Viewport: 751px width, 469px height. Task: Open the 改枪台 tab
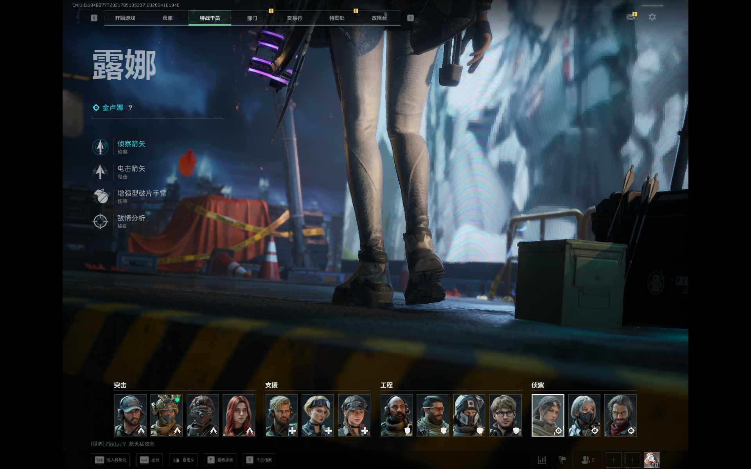pos(379,18)
